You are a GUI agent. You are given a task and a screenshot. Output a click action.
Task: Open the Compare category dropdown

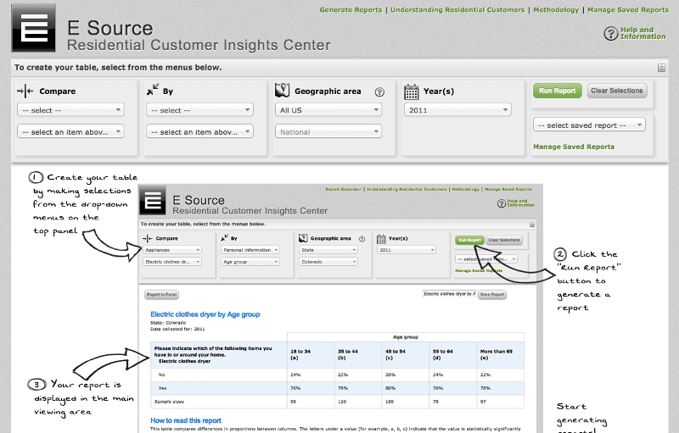click(x=70, y=110)
